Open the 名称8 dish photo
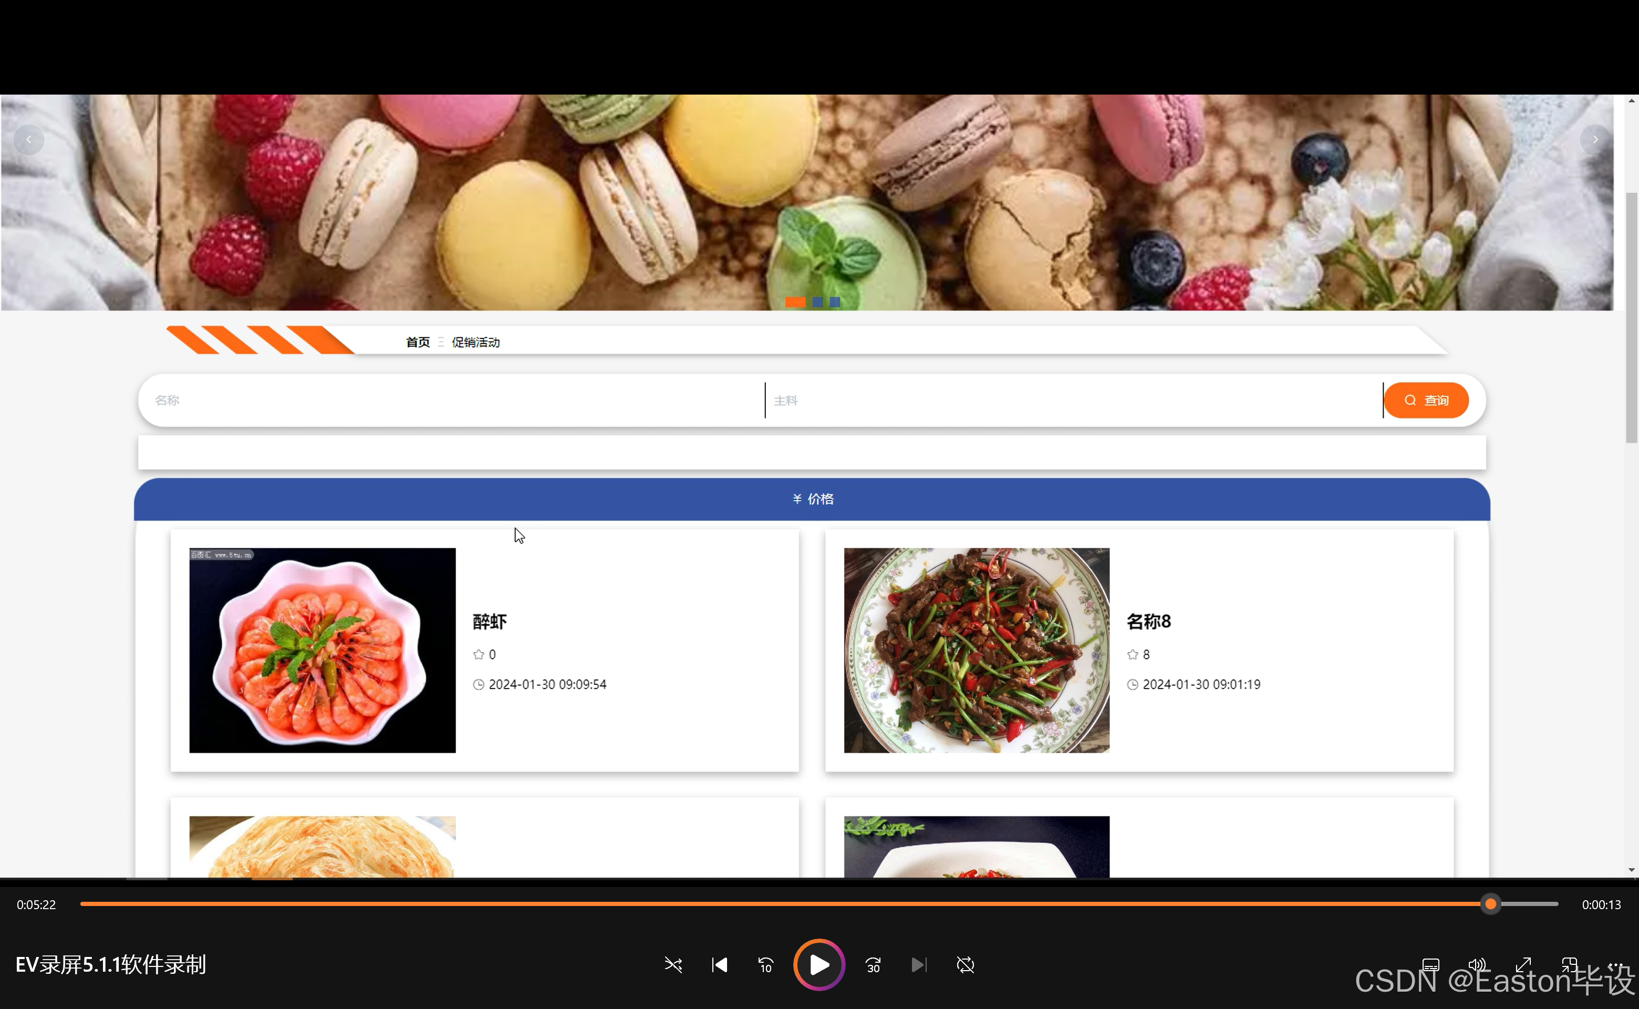1639x1009 pixels. click(977, 651)
